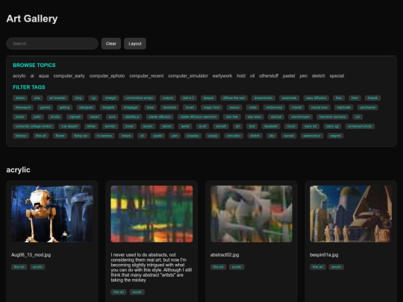Select the nightcafe filter tag
The height and width of the screenshot is (302, 403).
[x=343, y=107]
